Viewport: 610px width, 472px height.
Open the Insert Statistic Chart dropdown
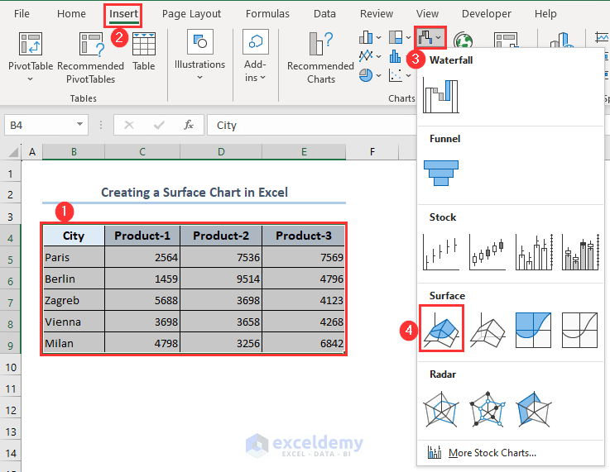(396, 57)
